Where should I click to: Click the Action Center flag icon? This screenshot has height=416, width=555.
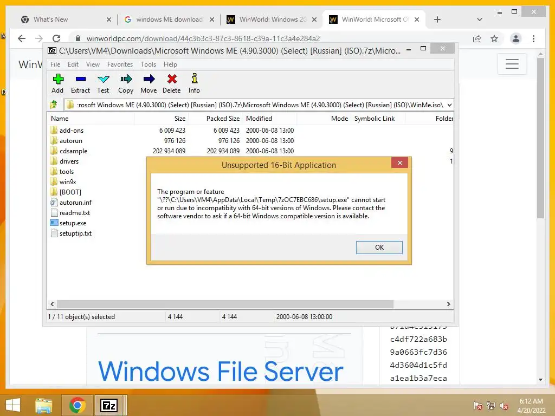(477, 406)
